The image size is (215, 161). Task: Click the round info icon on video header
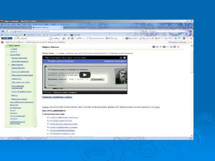click(125, 58)
